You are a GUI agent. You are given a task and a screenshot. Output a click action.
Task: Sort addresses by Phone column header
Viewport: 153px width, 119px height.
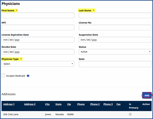click(x=81, y=104)
